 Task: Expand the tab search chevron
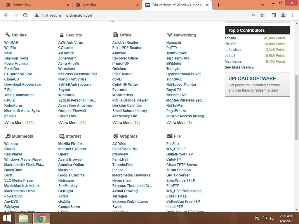(263, 5)
